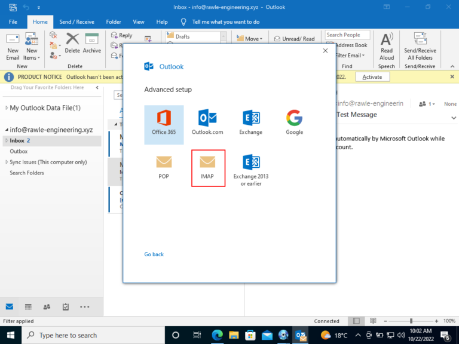Image resolution: width=459 pixels, height=344 pixels.
Task: Dismiss the product notice bar
Action: click(452, 76)
